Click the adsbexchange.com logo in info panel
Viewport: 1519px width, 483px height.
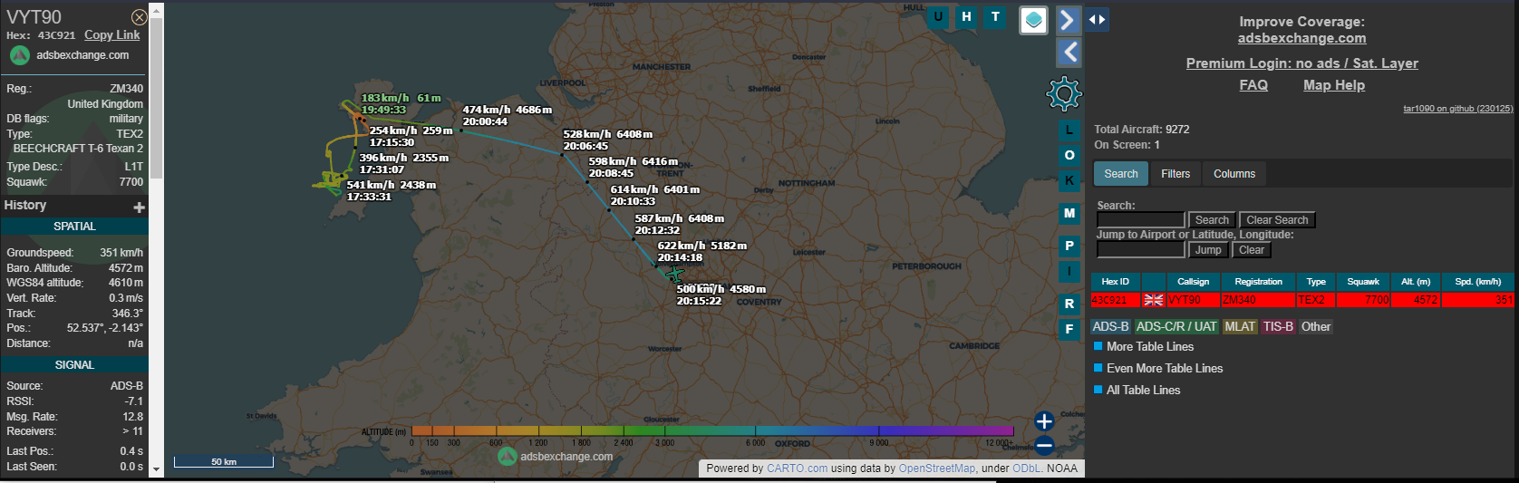point(20,55)
